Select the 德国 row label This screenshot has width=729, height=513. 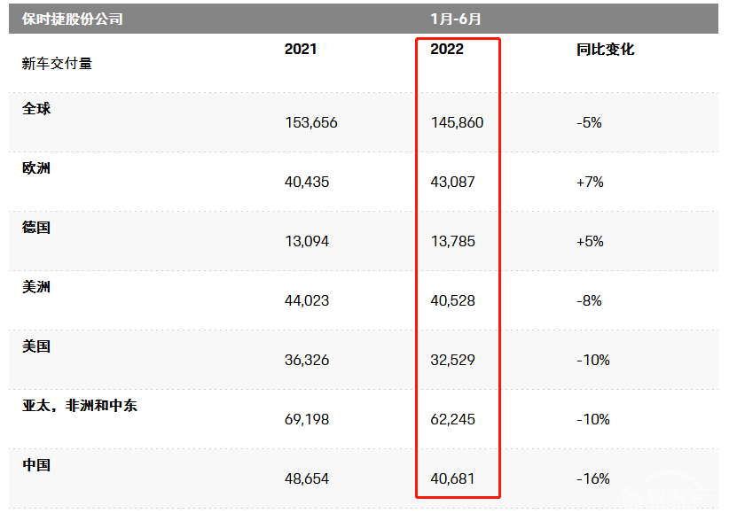36,227
